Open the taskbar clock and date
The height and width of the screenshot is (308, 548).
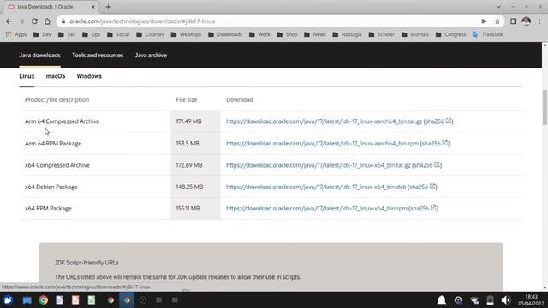click(531, 300)
